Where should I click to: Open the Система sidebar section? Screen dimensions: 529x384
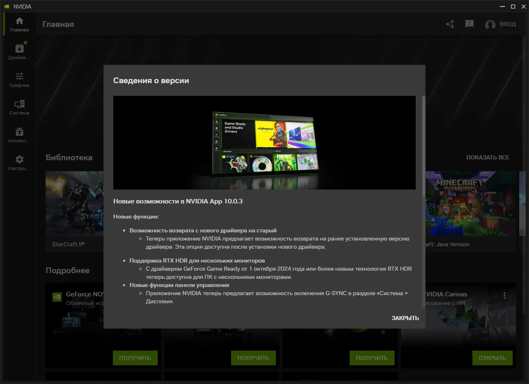(x=19, y=107)
